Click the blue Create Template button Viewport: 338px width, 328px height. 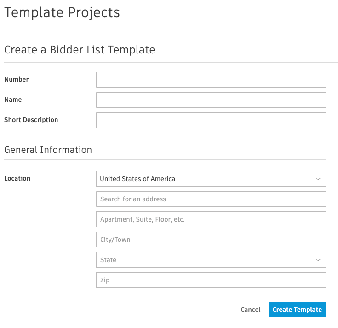[x=297, y=310]
